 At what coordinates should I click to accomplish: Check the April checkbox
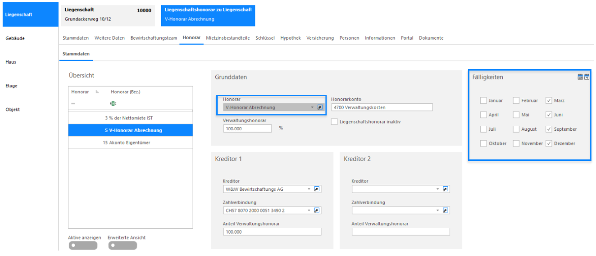[x=484, y=115]
